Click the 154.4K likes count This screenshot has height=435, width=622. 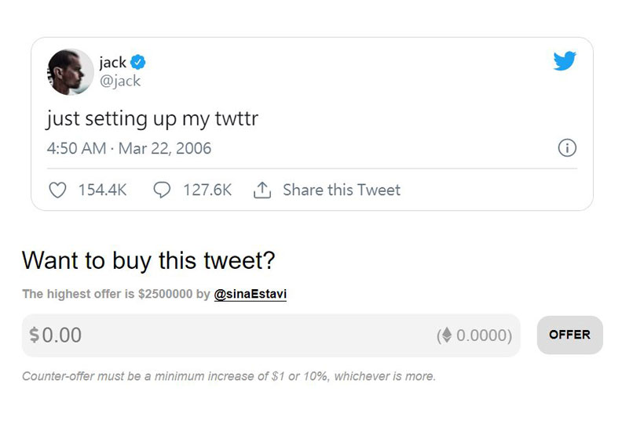coord(102,190)
